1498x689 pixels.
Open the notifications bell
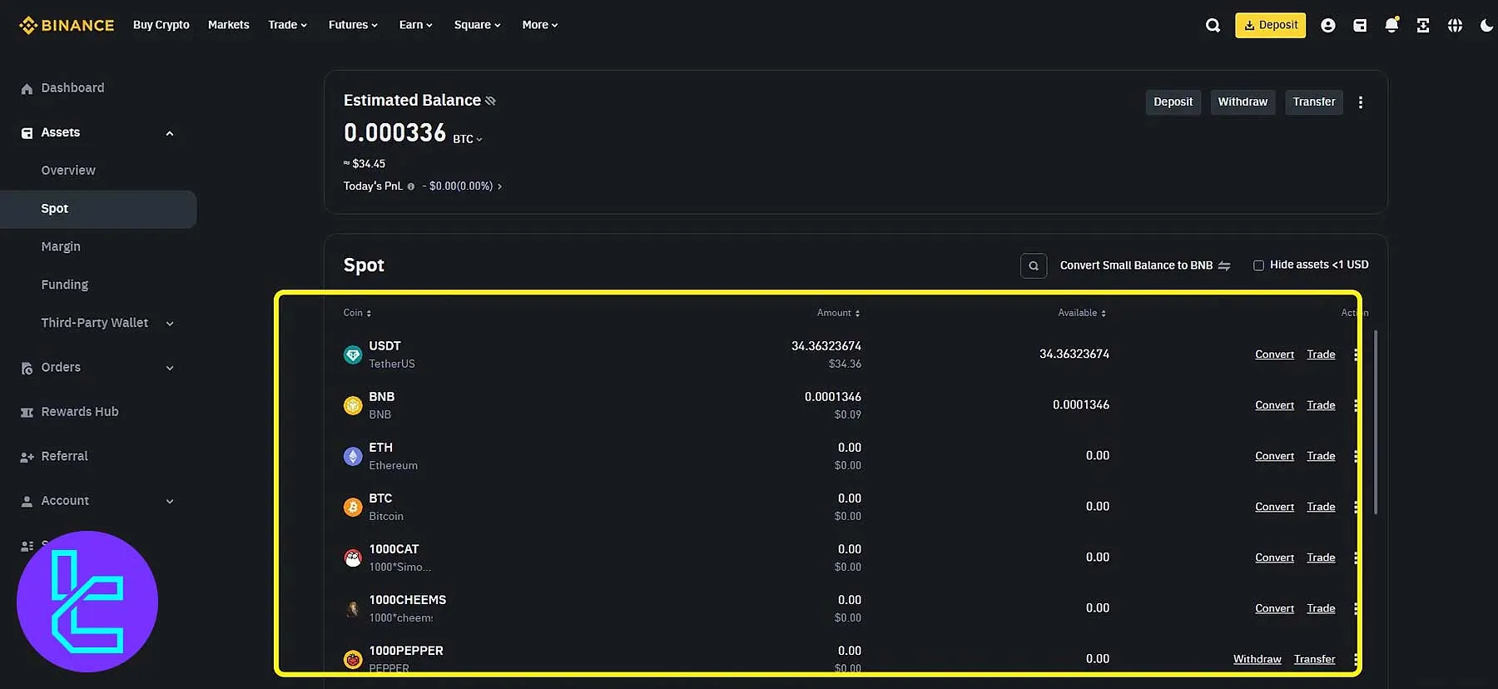tap(1391, 25)
